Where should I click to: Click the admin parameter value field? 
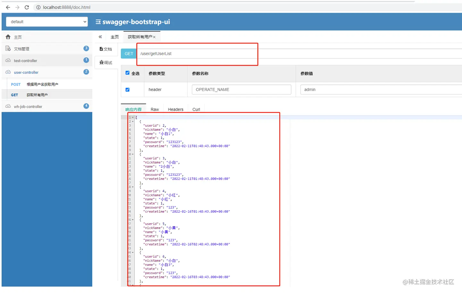pyautogui.click(x=381, y=89)
